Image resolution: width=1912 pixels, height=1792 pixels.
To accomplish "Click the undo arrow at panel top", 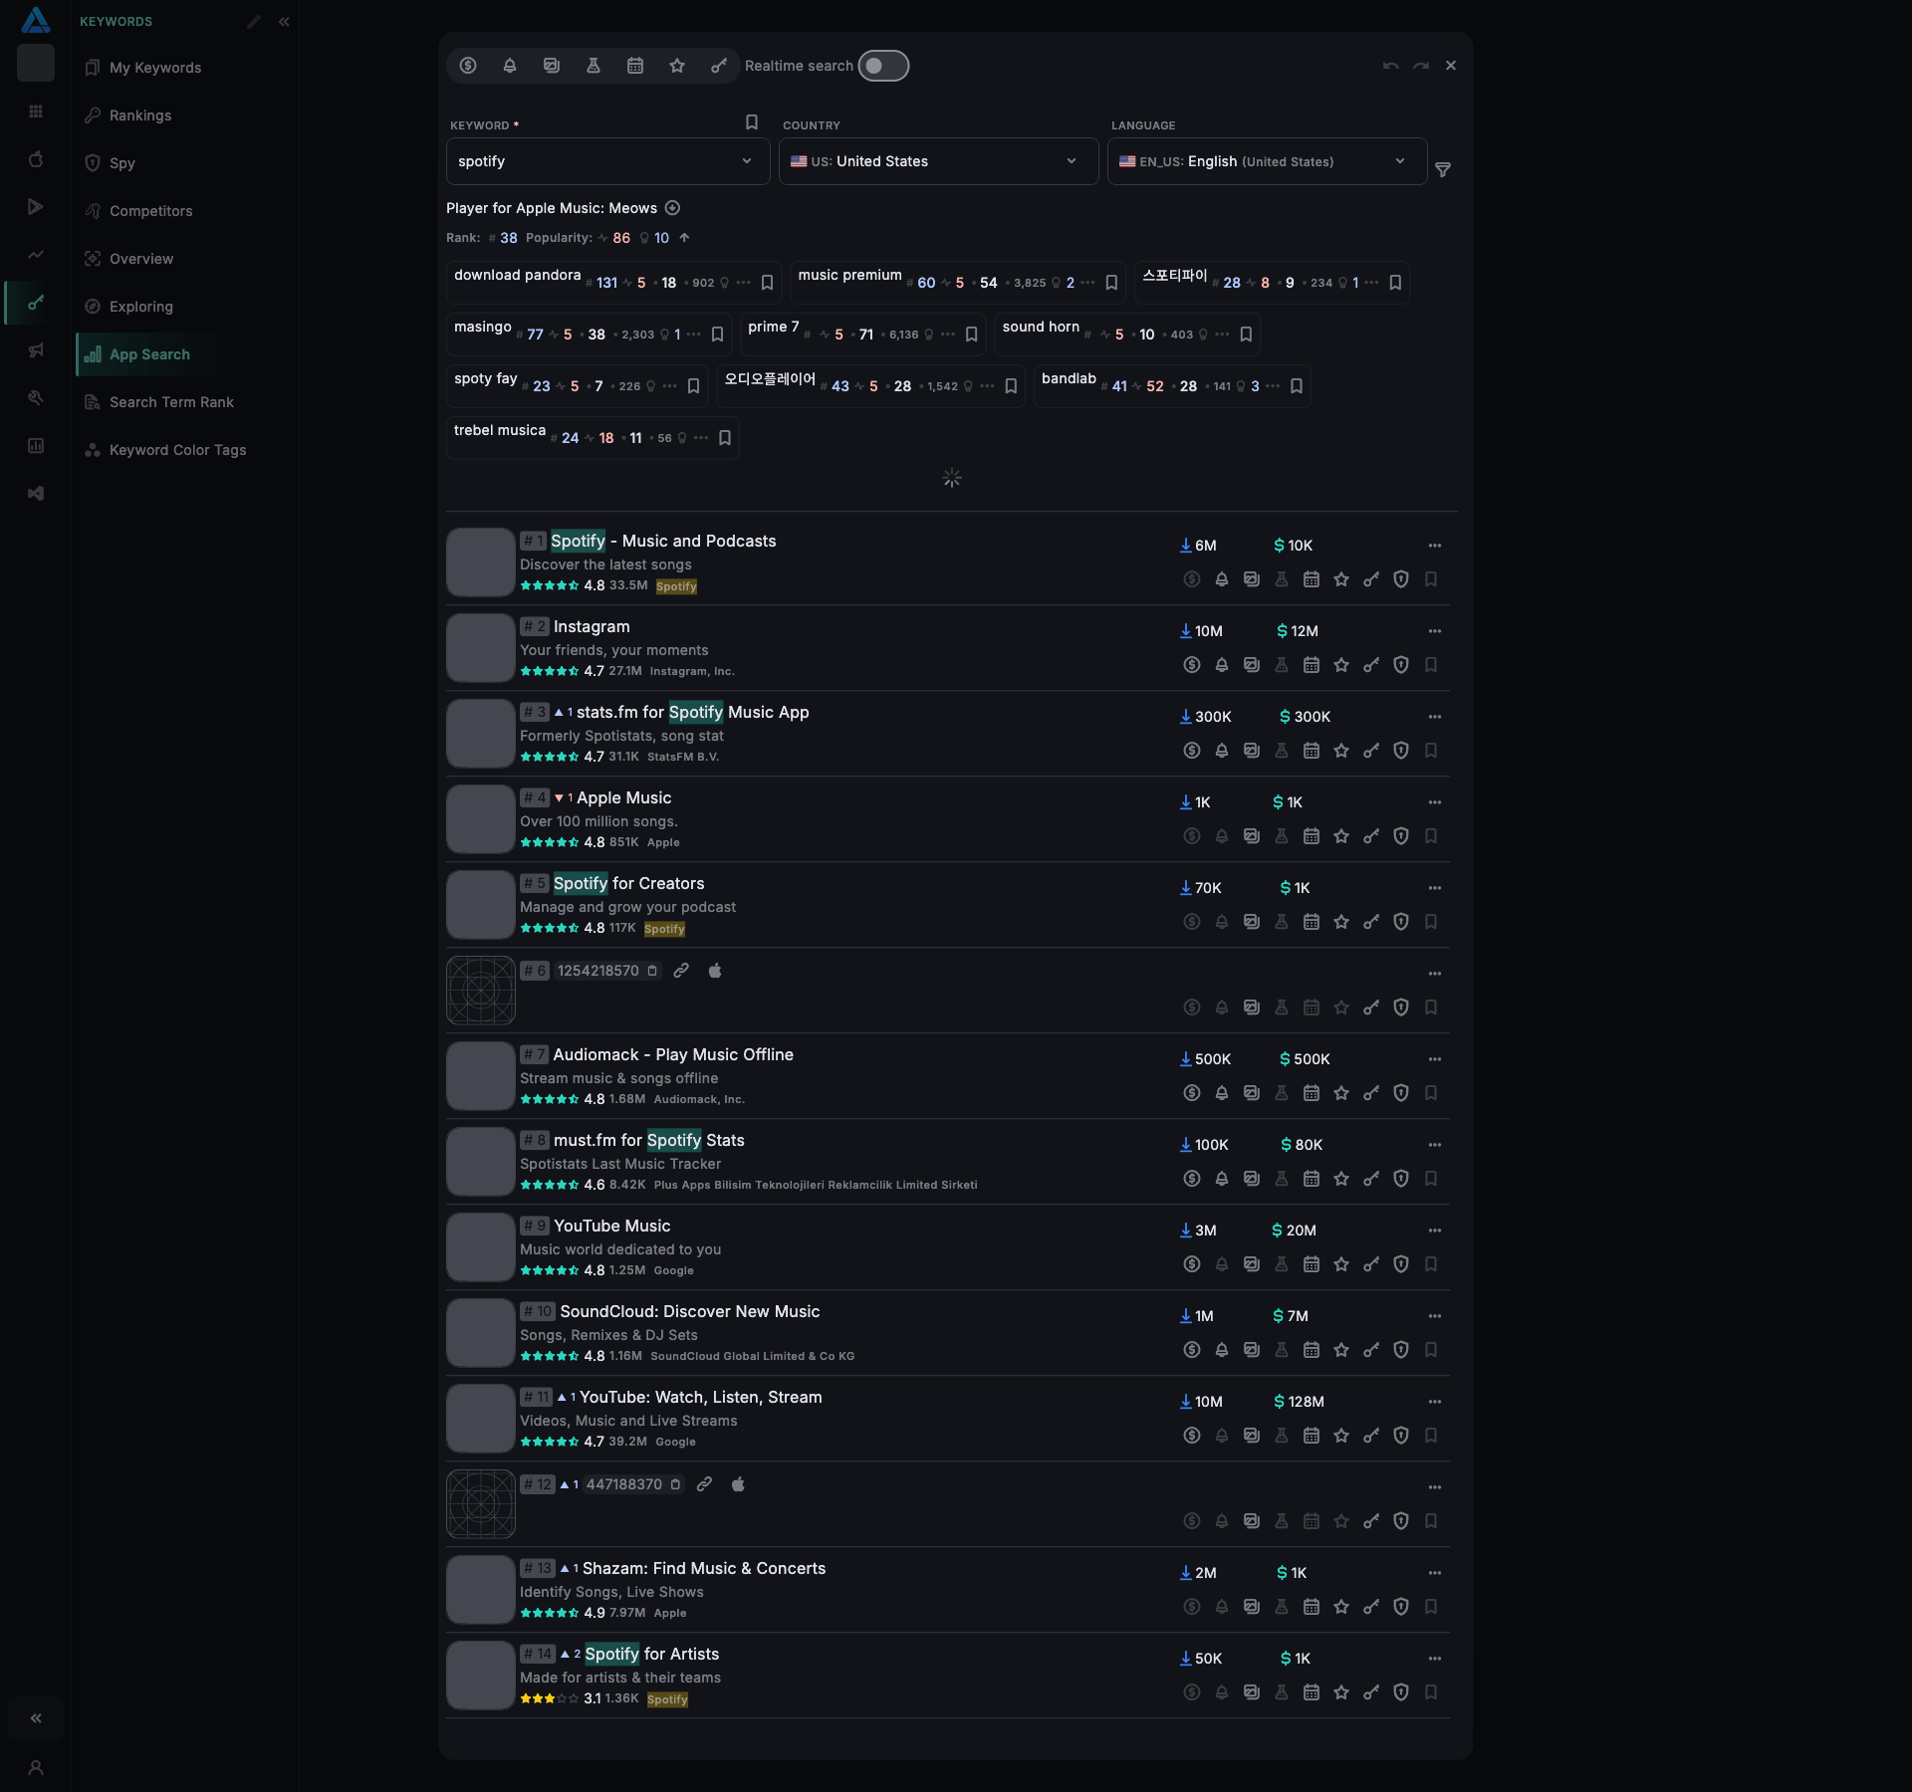I will click(1391, 66).
